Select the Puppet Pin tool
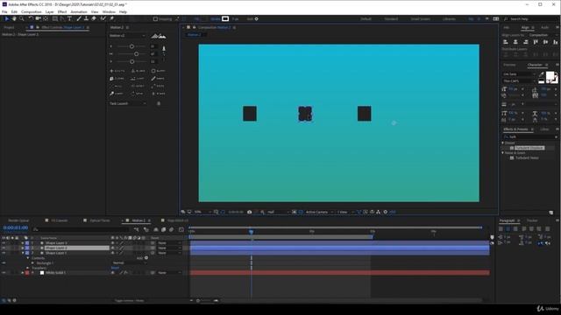 (112, 18)
